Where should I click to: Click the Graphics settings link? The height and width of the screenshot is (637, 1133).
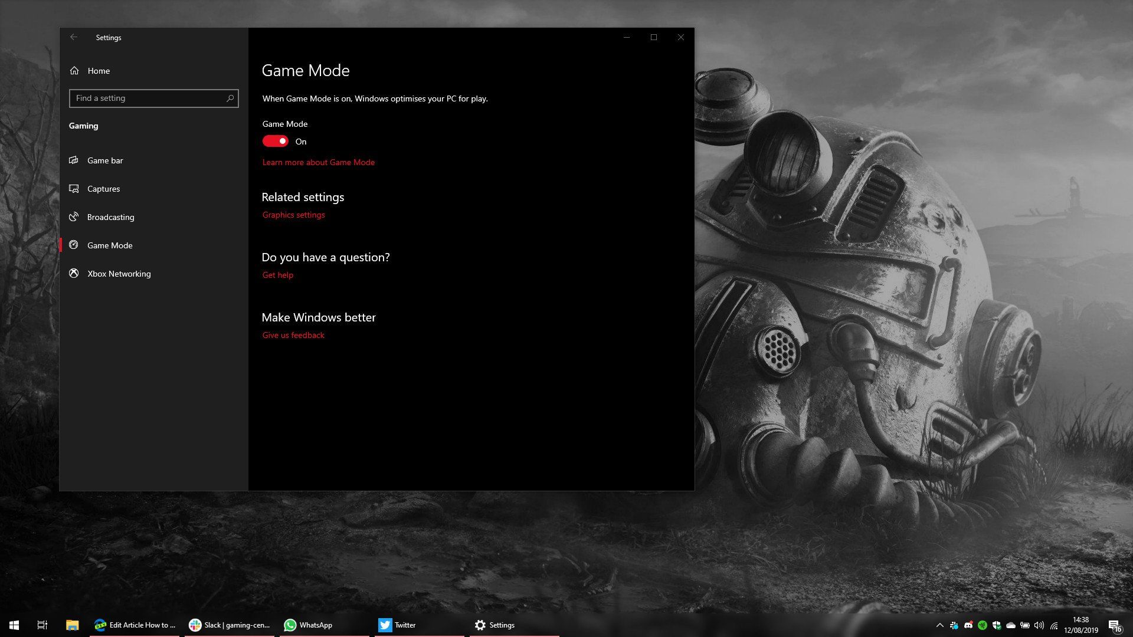(x=293, y=215)
